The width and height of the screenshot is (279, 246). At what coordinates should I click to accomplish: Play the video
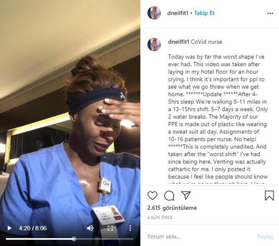coord(9,228)
